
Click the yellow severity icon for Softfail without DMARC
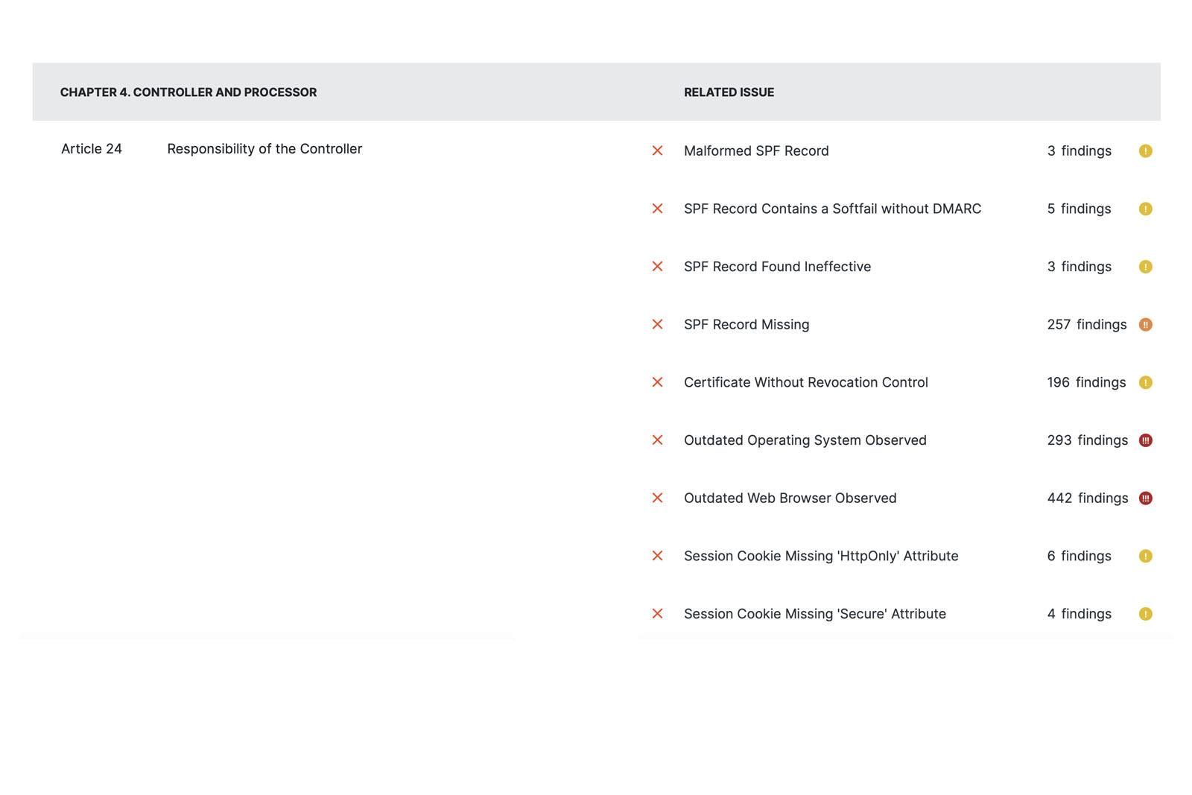point(1146,209)
